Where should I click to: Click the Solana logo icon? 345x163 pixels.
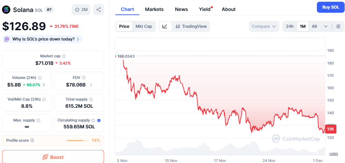(7, 10)
